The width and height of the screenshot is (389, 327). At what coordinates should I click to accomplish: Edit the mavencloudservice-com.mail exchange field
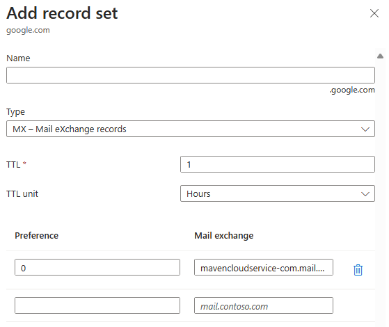click(x=264, y=267)
